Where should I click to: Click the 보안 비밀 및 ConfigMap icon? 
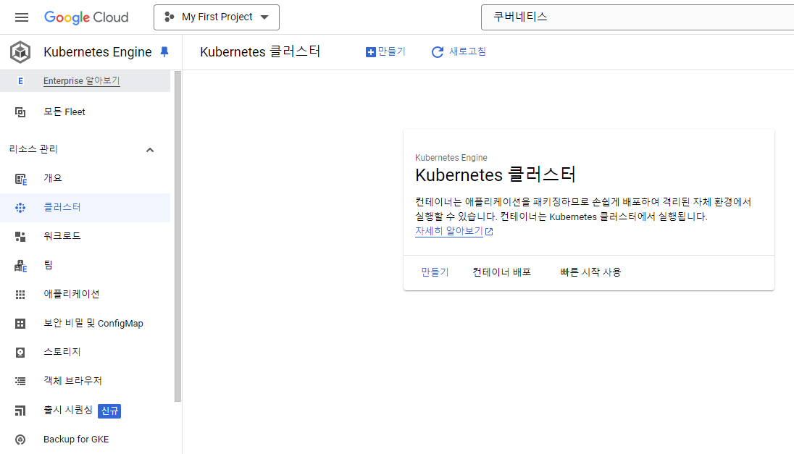[20, 324]
